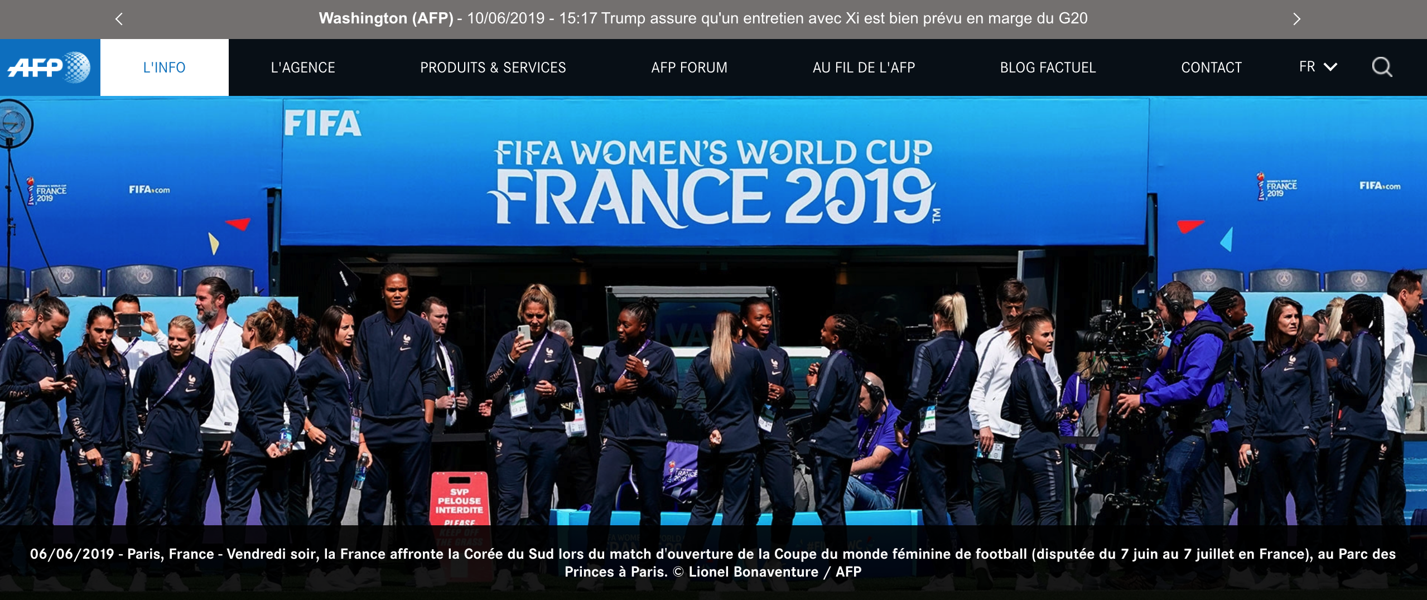Advance to the next ticker headline
The height and width of the screenshot is (600, 1427).
click(1297, 19)
